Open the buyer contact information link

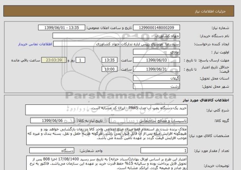(x=35, y=44)
